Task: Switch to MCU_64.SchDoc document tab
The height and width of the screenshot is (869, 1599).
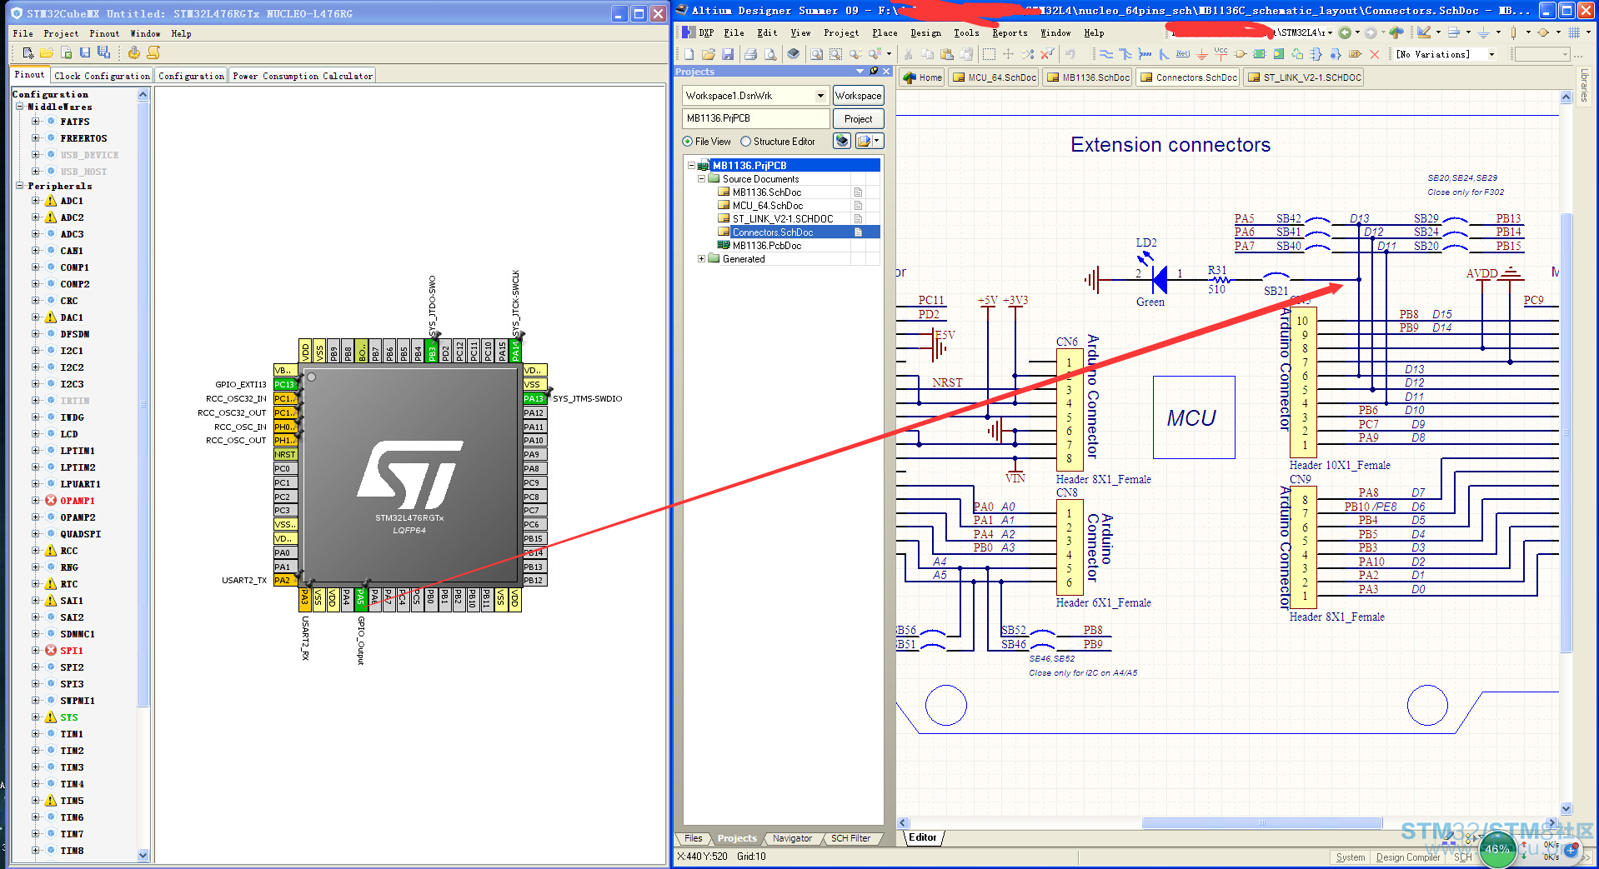Action: (x=994, y=77)
